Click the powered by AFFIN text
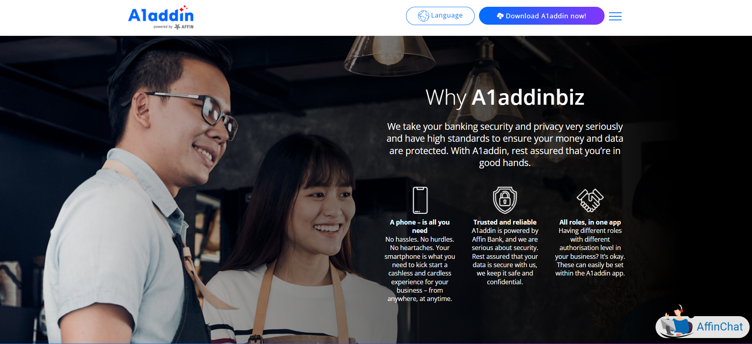The image size is (752, 344). pyautogui.click(x=173, y=27)
